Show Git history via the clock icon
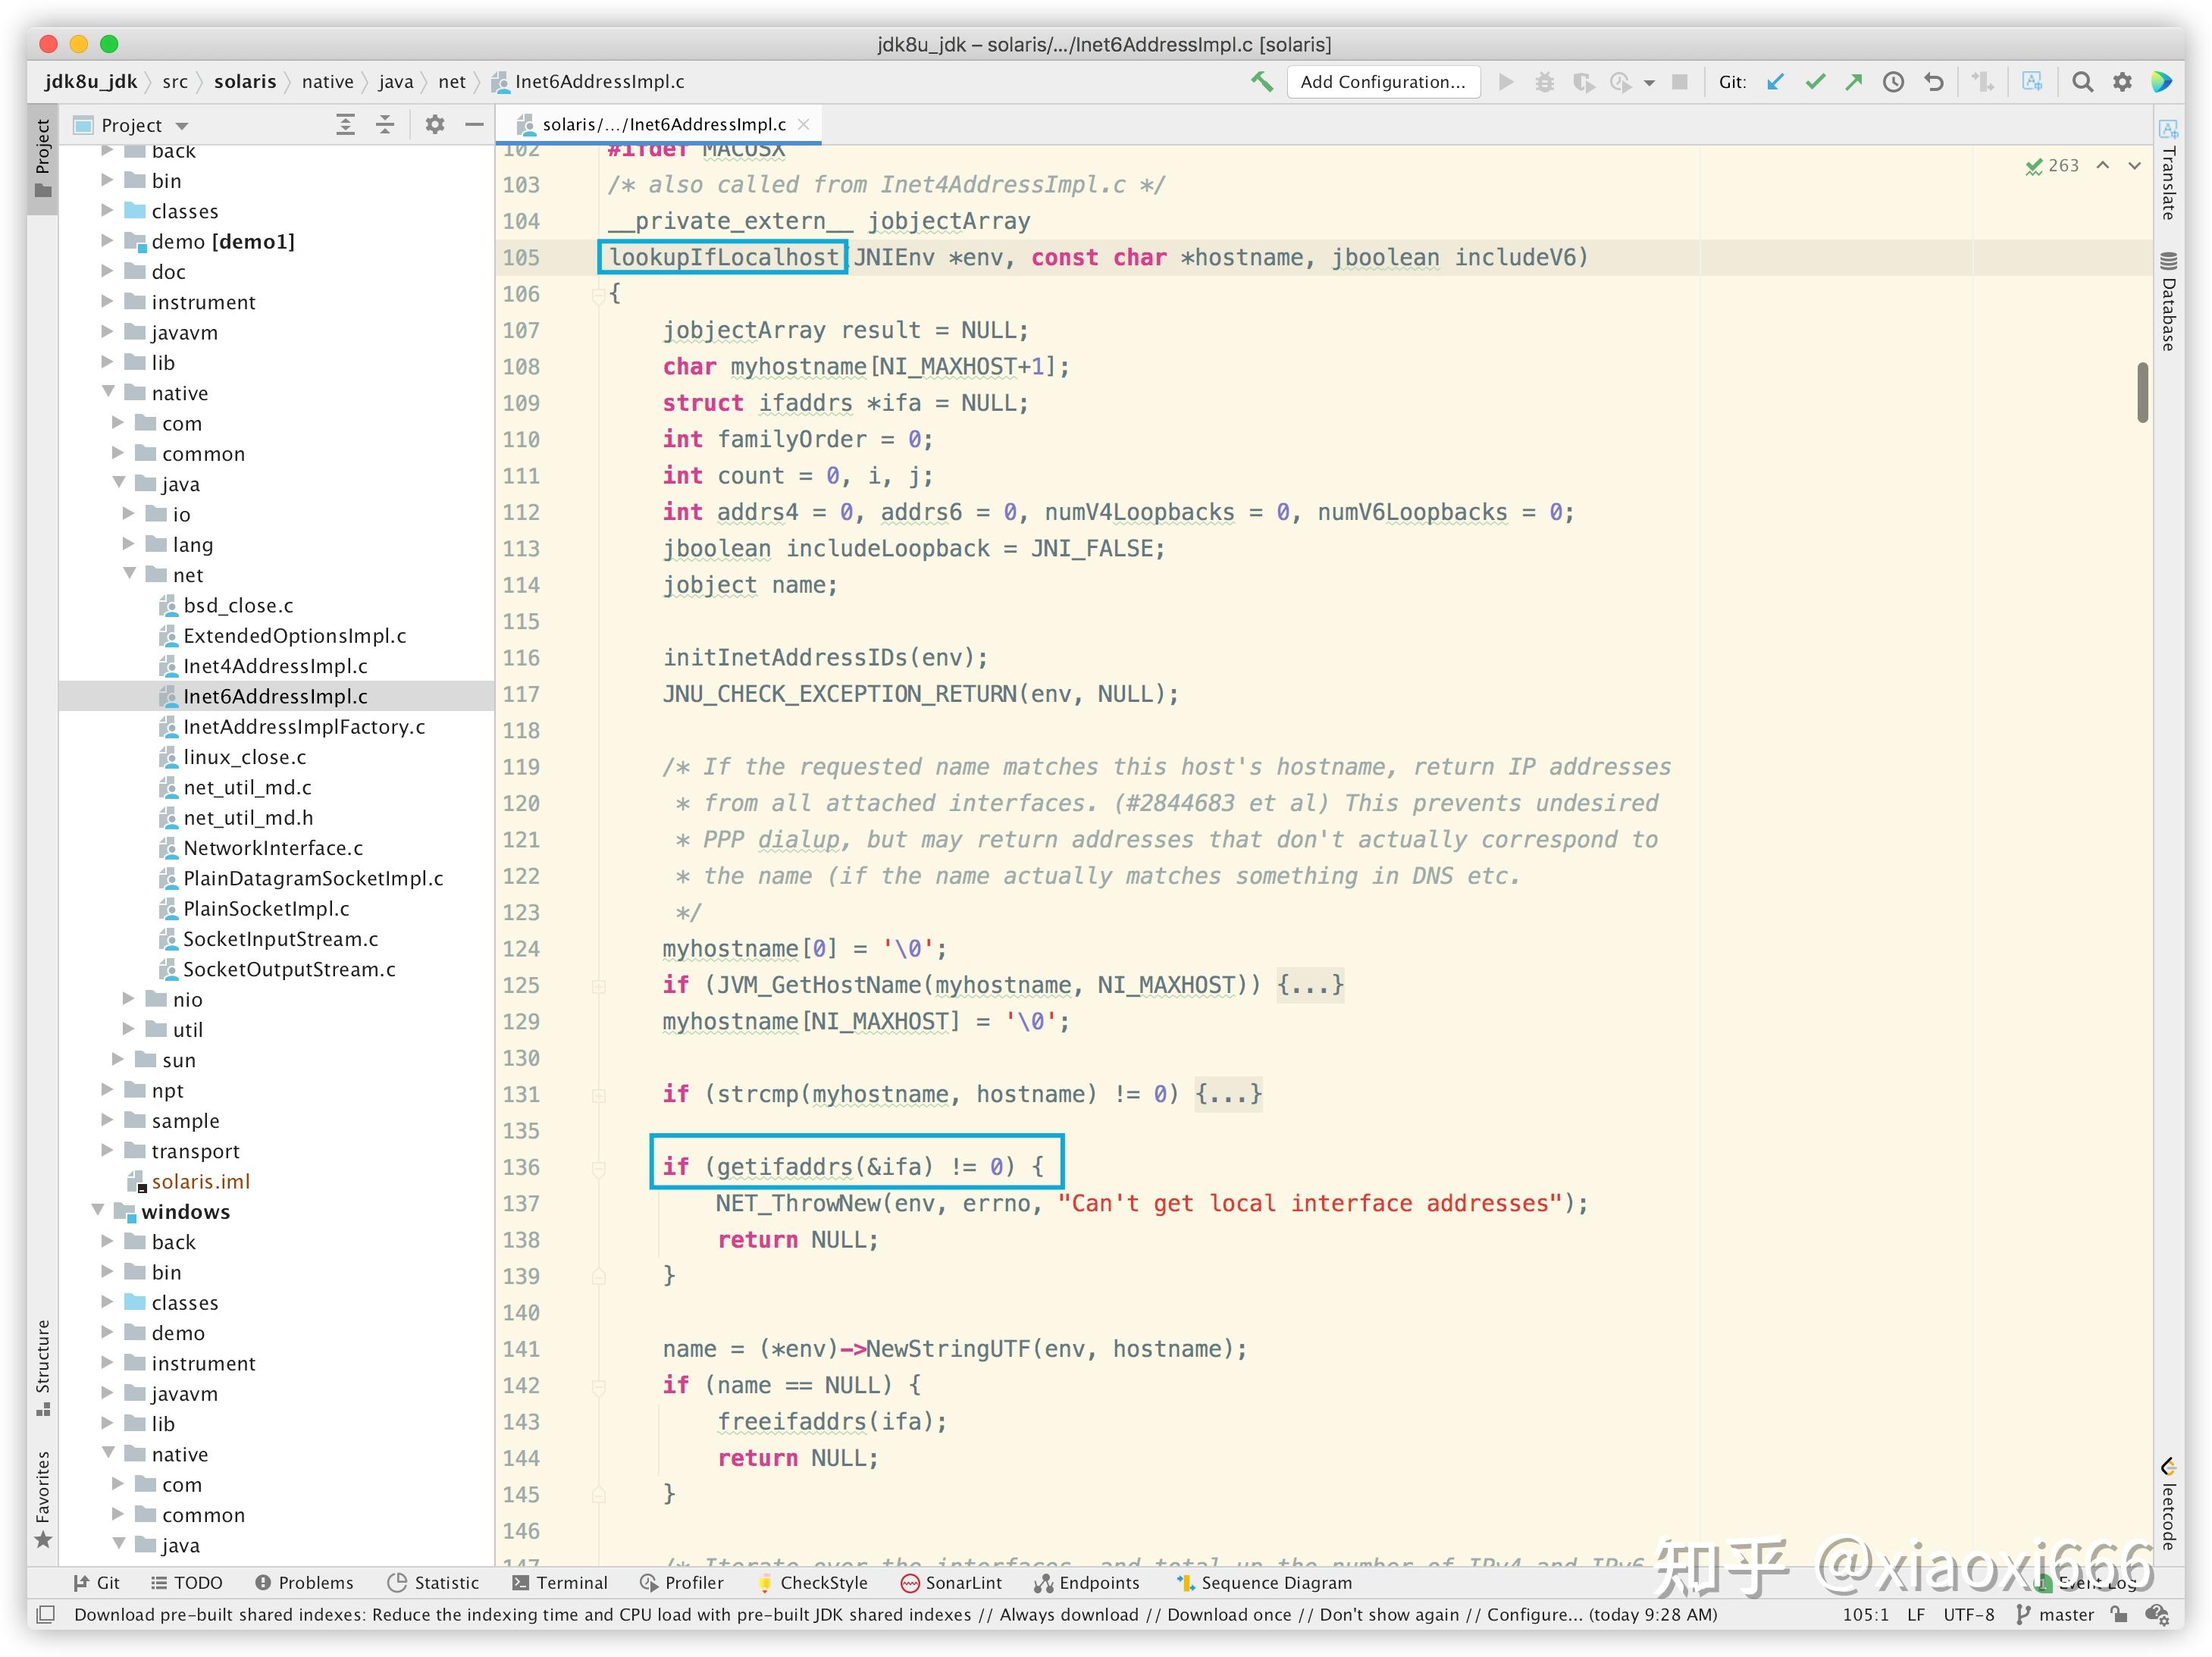This screenshot has width=2212, height=1657. coord(1893,81)
